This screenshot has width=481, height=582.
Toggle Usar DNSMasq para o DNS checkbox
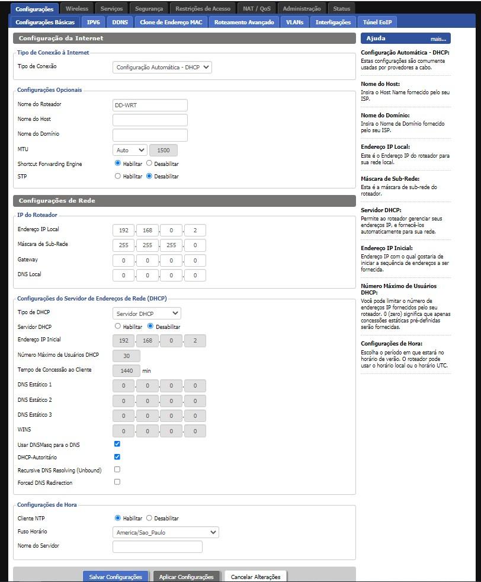(117, 444)
